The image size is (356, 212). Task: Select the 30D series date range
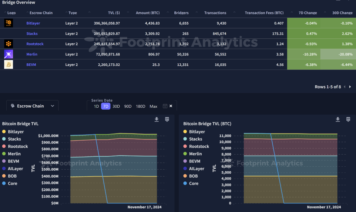point(116,106)
